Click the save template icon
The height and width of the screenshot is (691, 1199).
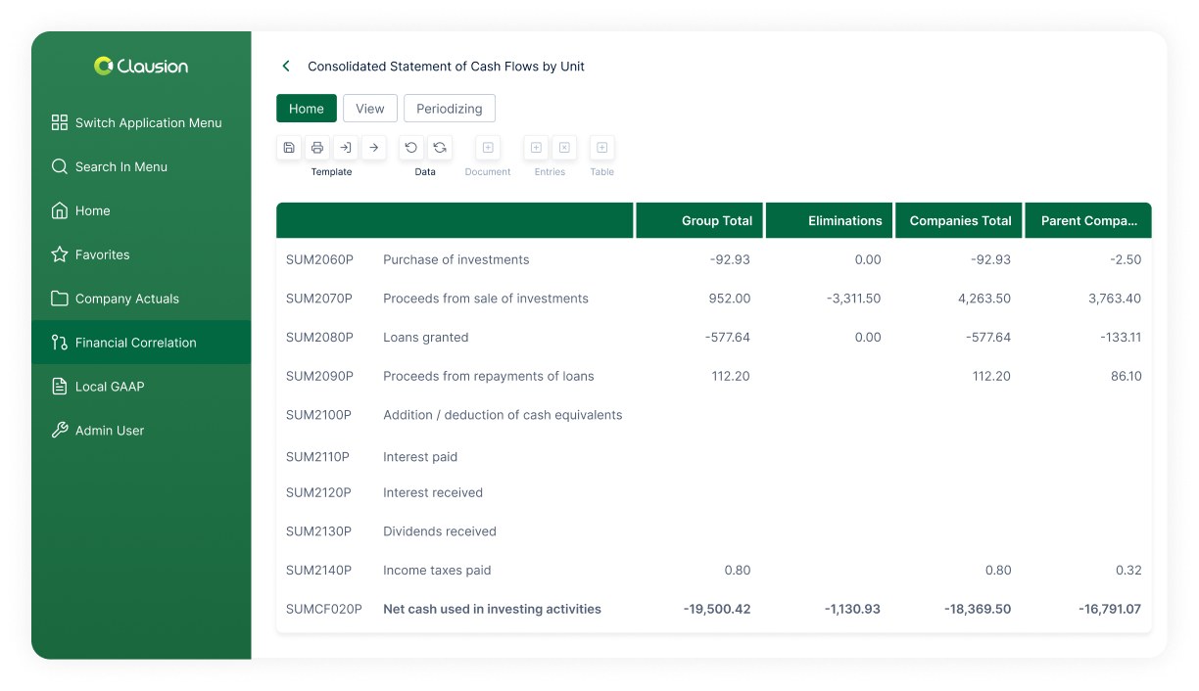point(289,148)
